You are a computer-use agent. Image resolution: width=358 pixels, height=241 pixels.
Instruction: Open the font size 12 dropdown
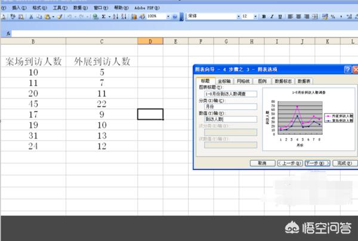(256, 17)
